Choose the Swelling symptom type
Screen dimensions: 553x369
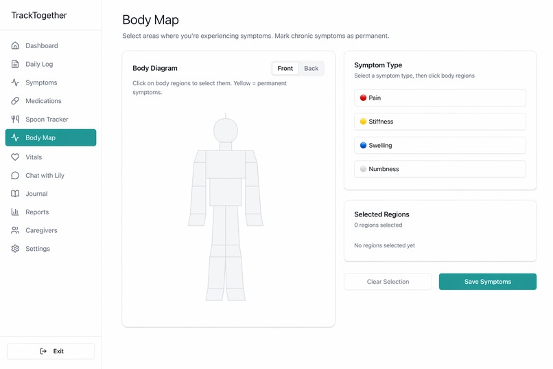440,145
